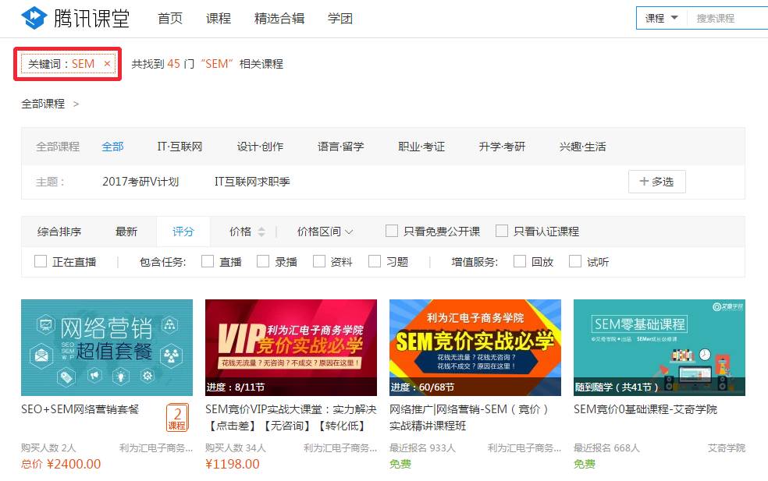Click the 最近报名 933人 text
768x481 pixels.
(422, 447)
